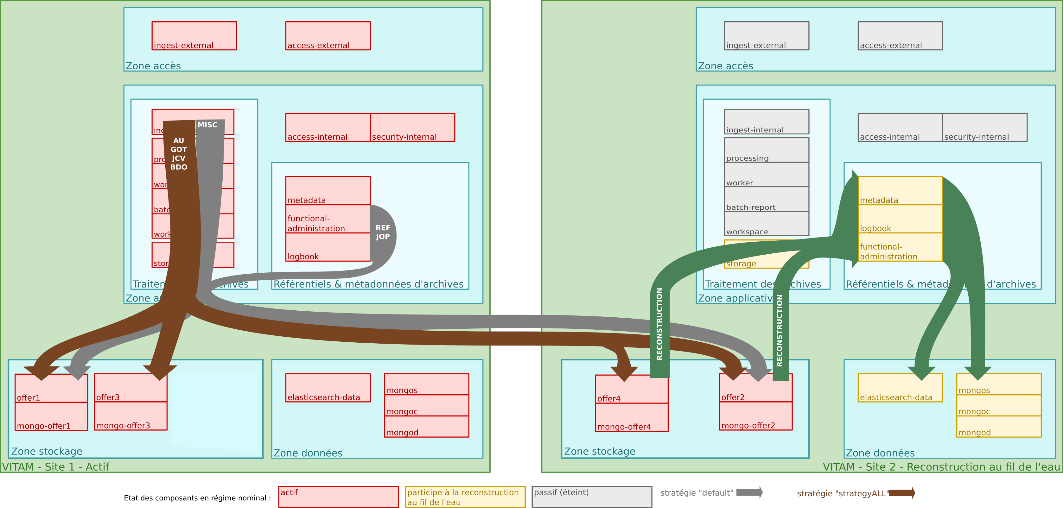Viewport: 1063px width, 508px height.
Task: Select the access-external box in Site 1
Action: (328, 35)
